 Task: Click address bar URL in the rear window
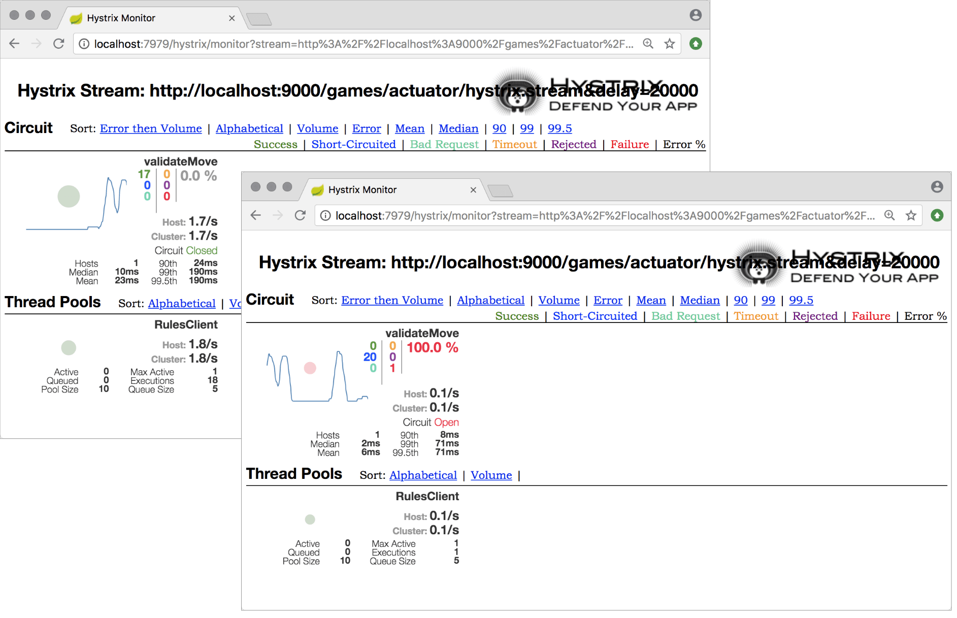(364, 44)
